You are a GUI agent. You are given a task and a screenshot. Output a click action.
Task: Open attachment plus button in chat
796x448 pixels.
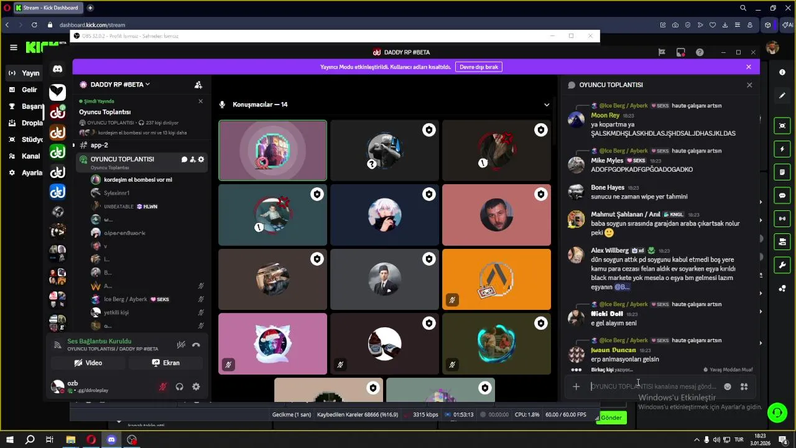click(x=576, y=386)
